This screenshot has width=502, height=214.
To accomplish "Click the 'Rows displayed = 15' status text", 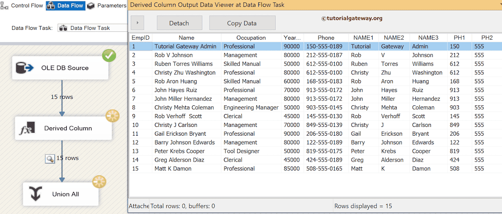I will pyautogui.click(x=363, y=206).
